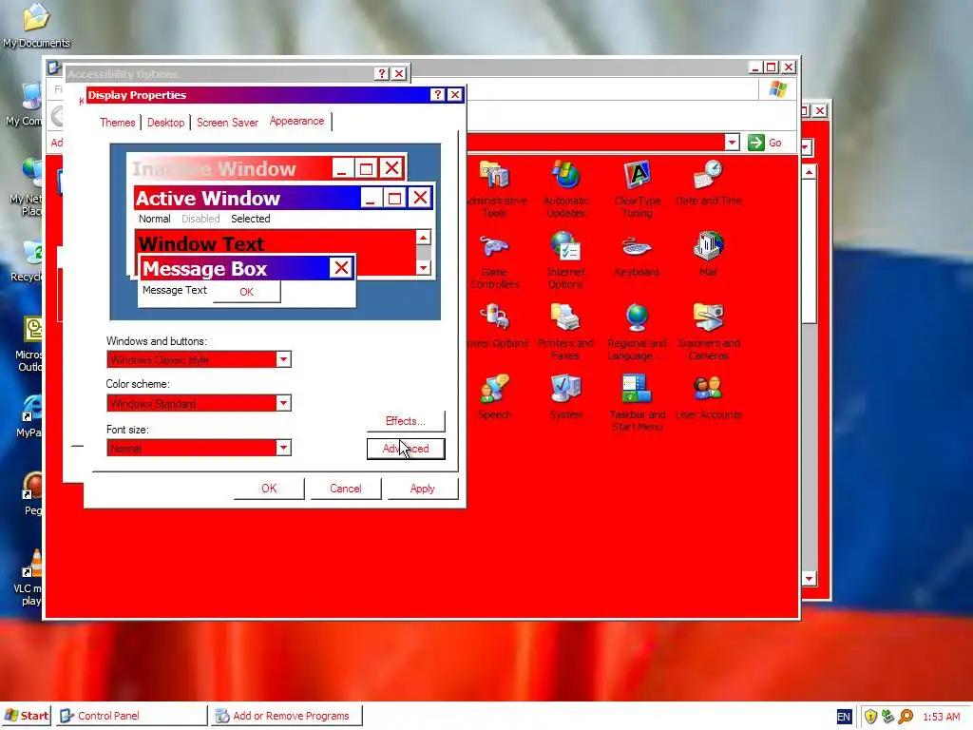
Task: Open Mail icon in Control Panel
Action: coord(708,254)
